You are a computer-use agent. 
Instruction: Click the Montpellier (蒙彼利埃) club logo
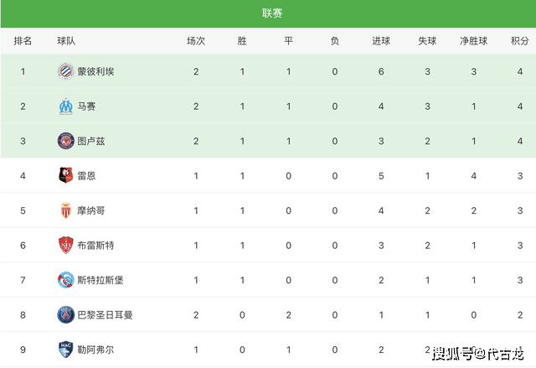[65, 71]
